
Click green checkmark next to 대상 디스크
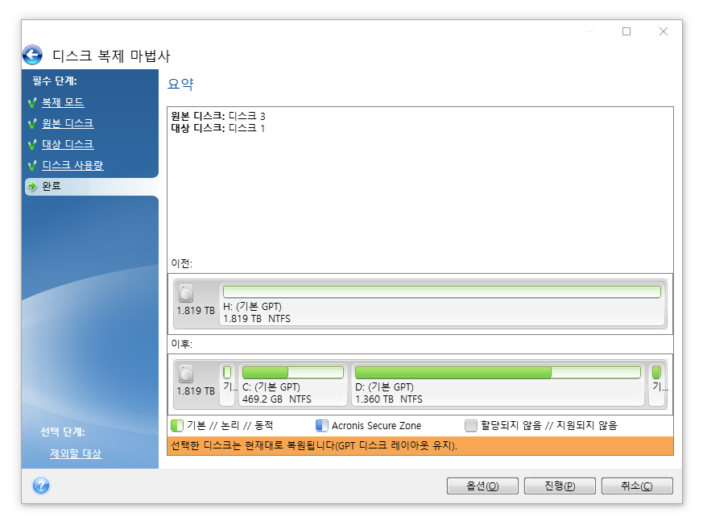(32, 144)
